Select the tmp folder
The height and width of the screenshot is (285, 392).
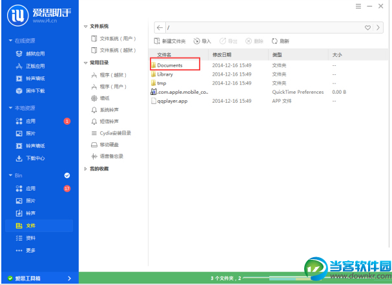[159, 83]
